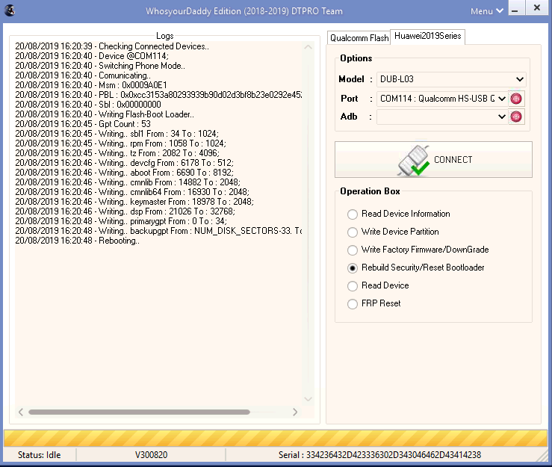Click the 'Checking Connected Devices..' log line
This screenshot has height=467, width=552.
112,46
